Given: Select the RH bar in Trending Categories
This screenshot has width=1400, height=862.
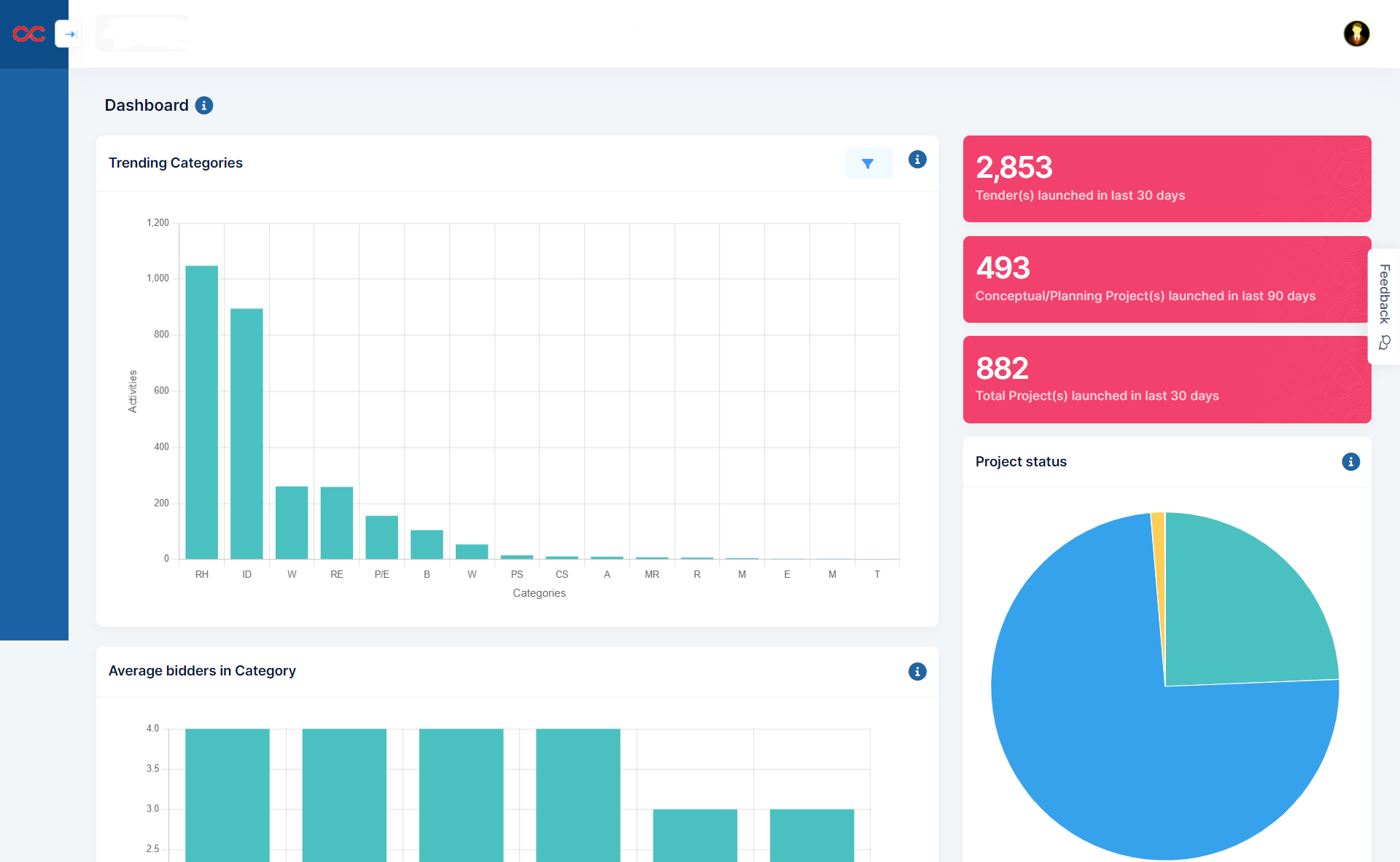Looking at the screenshot, I should 201,412.
